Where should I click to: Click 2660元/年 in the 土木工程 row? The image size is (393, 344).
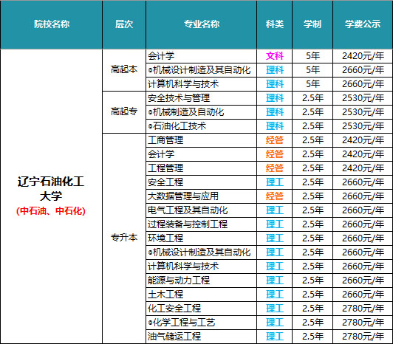[x=363, y=295]
